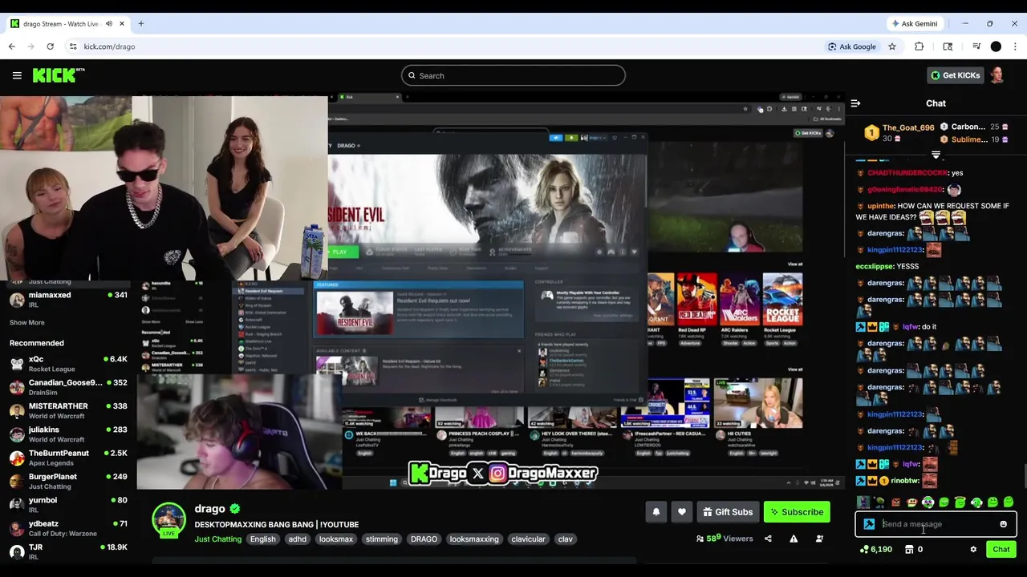Screen dimensions: 1027x577
Task: Send message with green Chat button
Action: pos(1001,549)
